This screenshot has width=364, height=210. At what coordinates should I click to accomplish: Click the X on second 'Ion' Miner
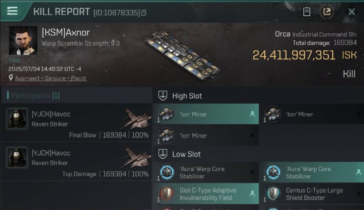click(358, 114)
